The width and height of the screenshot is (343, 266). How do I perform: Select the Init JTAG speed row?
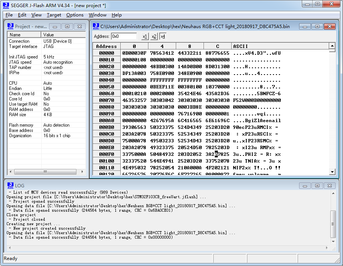coord(46,57)
